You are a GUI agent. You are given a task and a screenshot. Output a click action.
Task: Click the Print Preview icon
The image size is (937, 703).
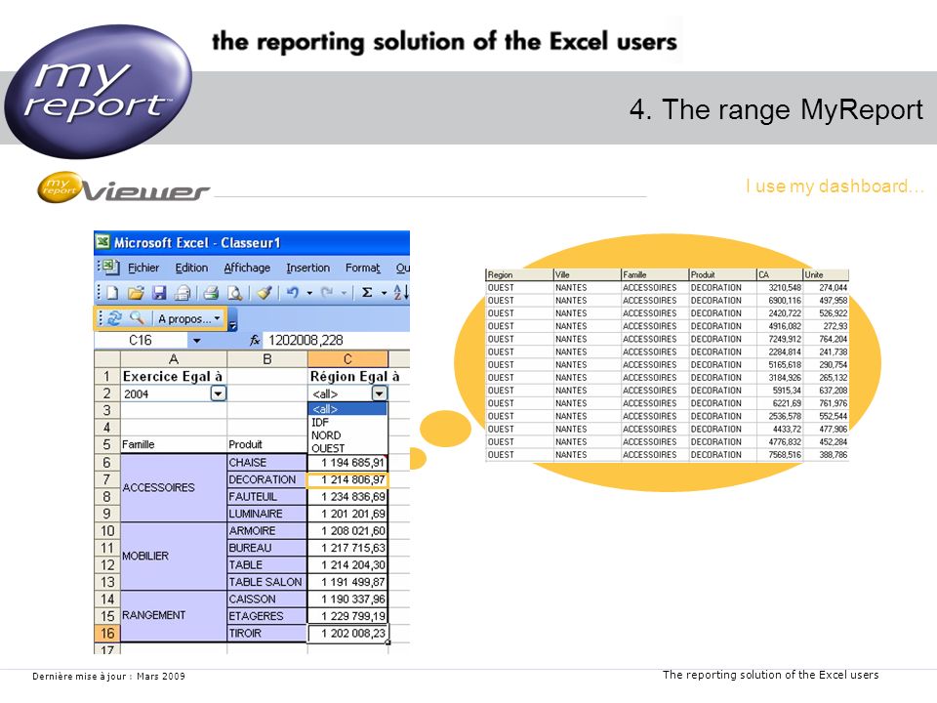click(235, 292)
